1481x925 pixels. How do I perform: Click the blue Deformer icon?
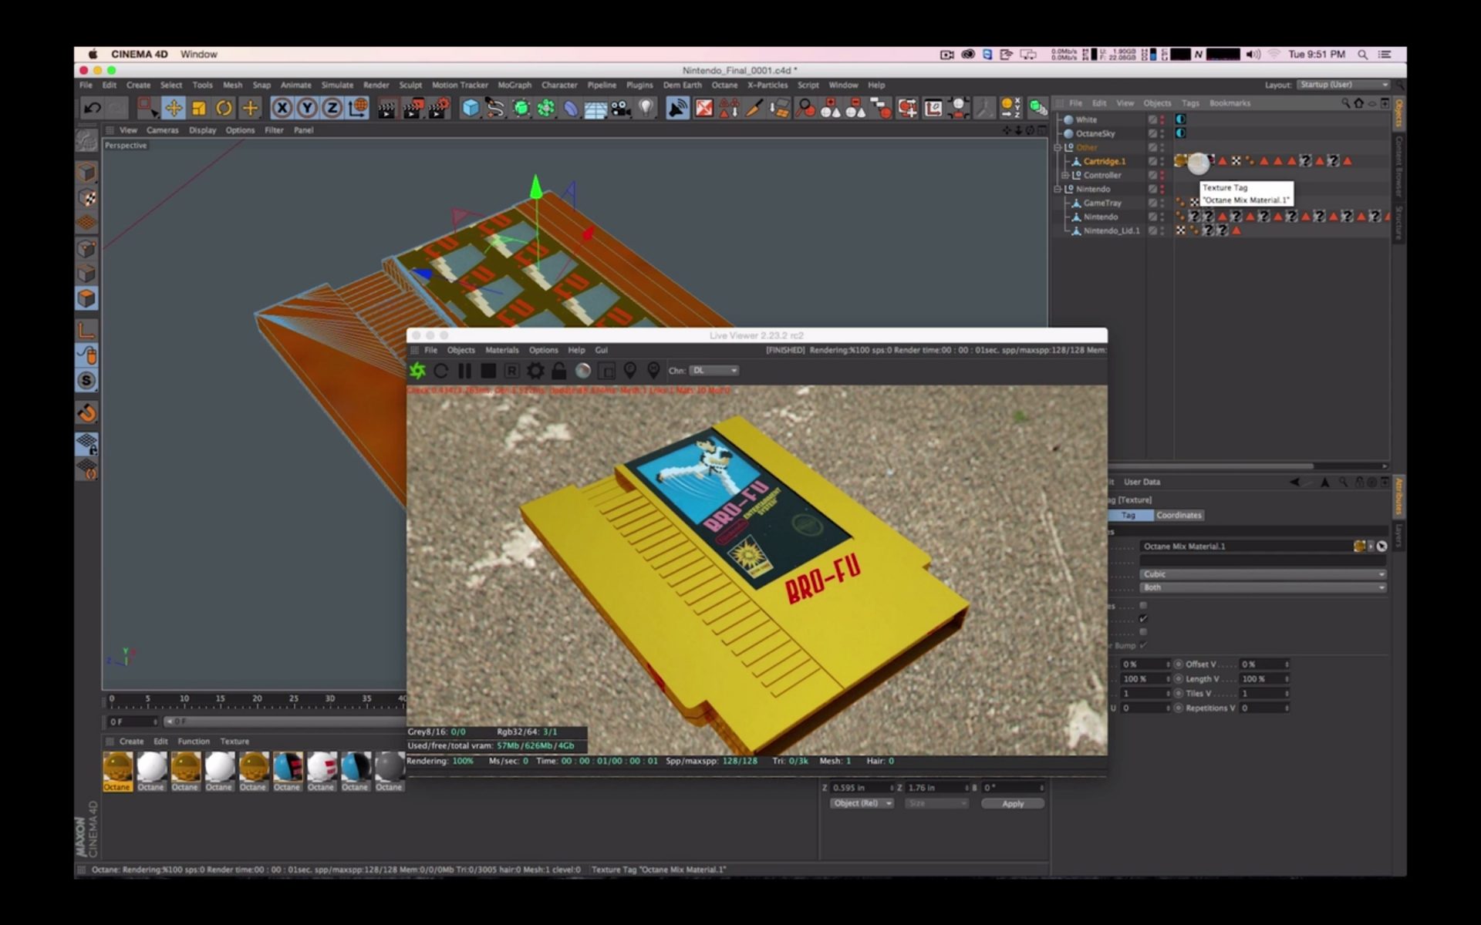pos(571,108)
